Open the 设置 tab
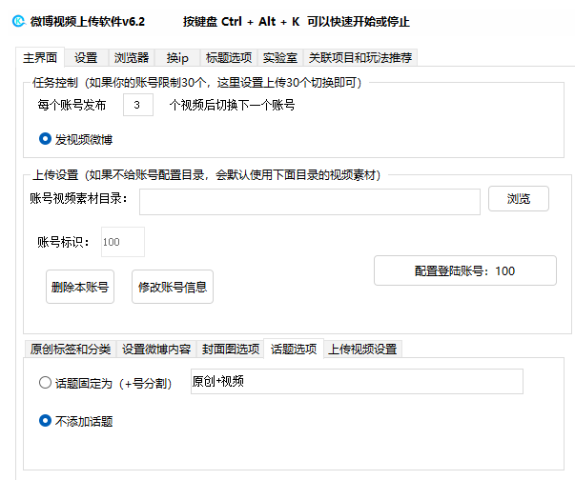The width and height of the screenshot is (575, 480). [x=86, y=57]
